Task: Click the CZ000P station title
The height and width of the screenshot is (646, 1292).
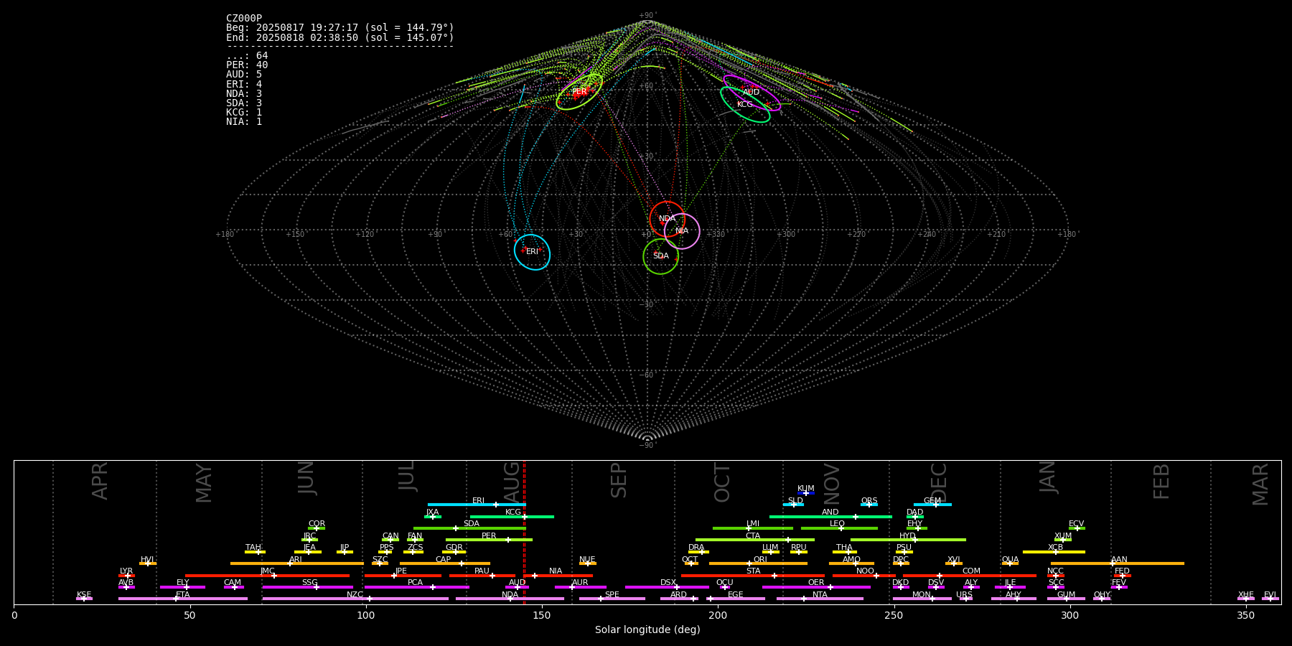Action: 244,19
